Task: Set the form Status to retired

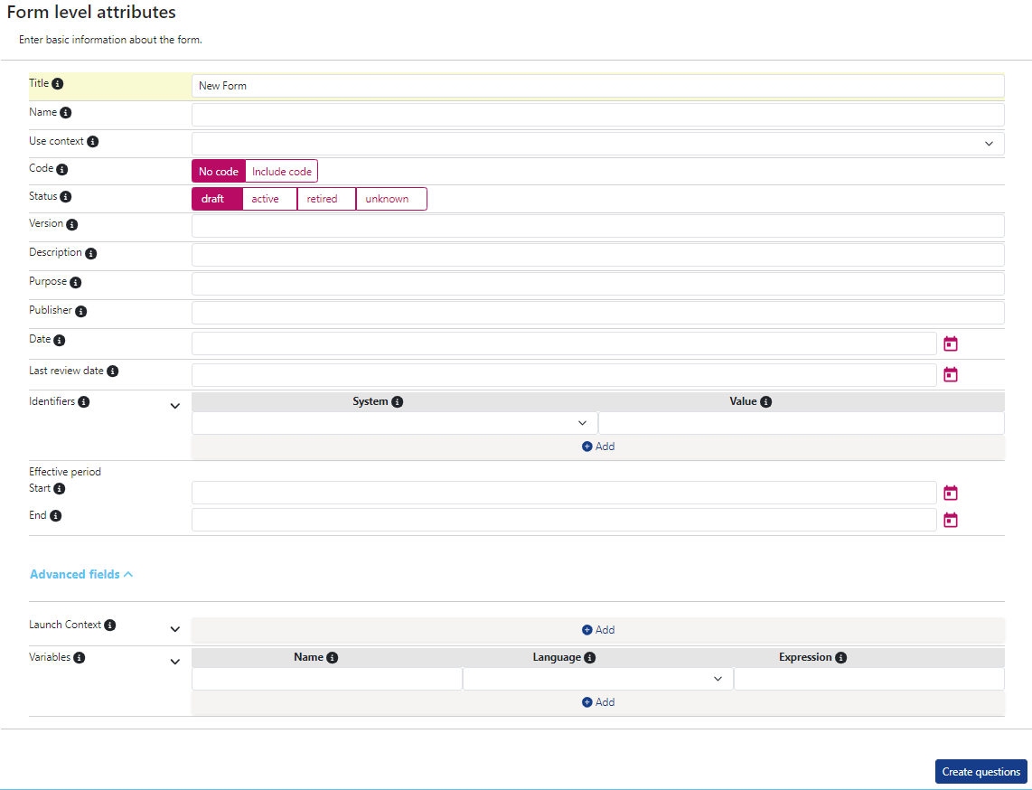Action: (x=325, y=198)
